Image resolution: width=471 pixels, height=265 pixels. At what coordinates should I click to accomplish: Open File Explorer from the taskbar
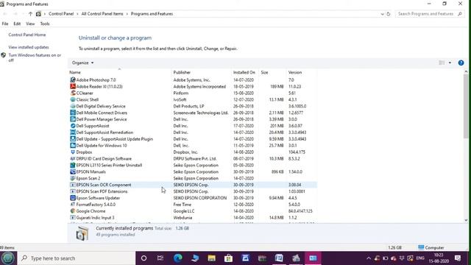coord(211,258)
